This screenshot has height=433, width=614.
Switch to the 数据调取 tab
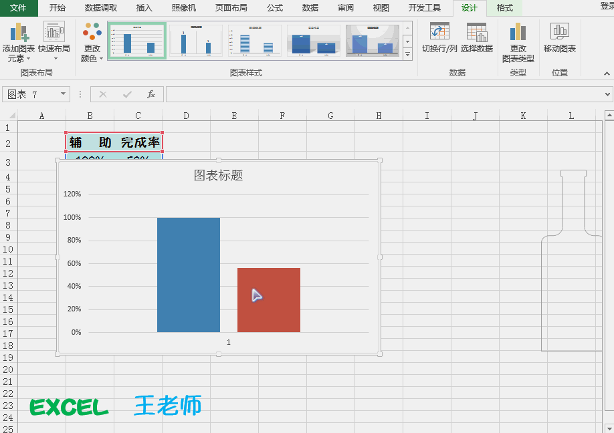coord(100,8)
